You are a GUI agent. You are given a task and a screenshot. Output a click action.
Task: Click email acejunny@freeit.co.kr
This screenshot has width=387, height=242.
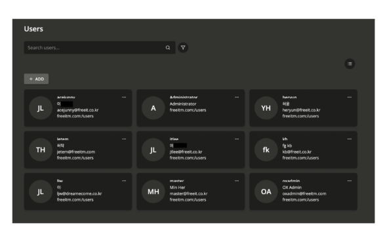(x=78, y=110)
